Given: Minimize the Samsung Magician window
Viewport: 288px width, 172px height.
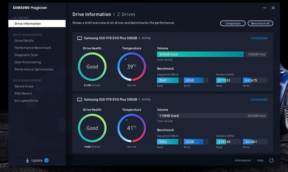Looking at the screenshot, I should (264, 8).
